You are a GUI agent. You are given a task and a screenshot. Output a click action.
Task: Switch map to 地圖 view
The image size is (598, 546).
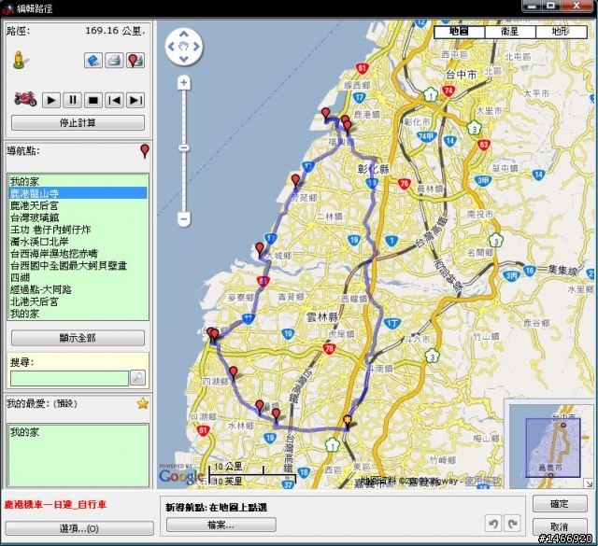coord(459,32)
